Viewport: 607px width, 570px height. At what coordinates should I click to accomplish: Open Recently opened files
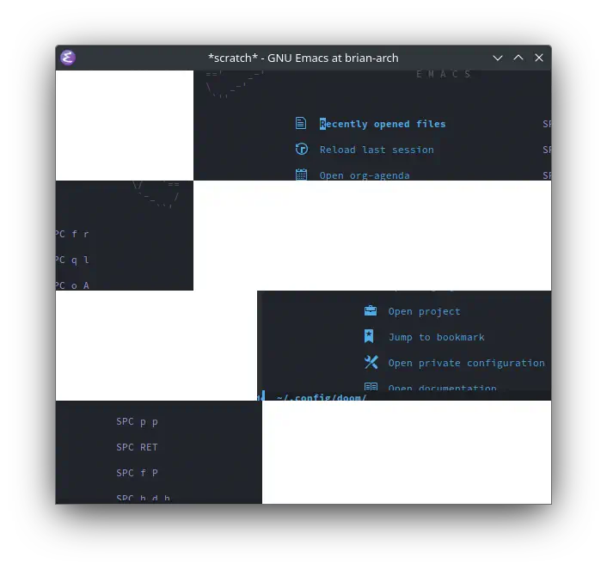[x=383, y=124]
